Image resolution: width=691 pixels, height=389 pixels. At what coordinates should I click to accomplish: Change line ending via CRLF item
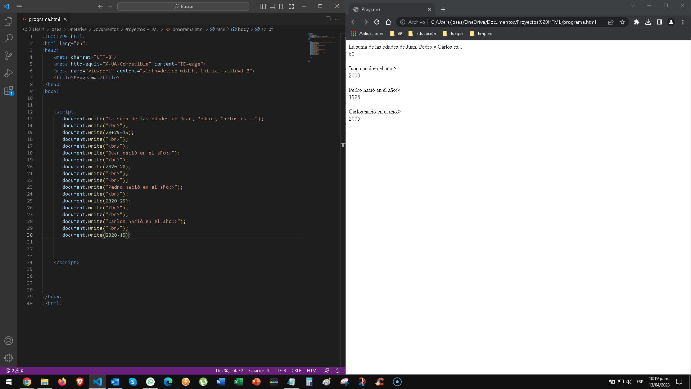click(x=296, y=371)
